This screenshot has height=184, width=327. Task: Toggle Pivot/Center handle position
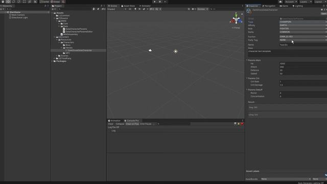click(x=44, y=2)
